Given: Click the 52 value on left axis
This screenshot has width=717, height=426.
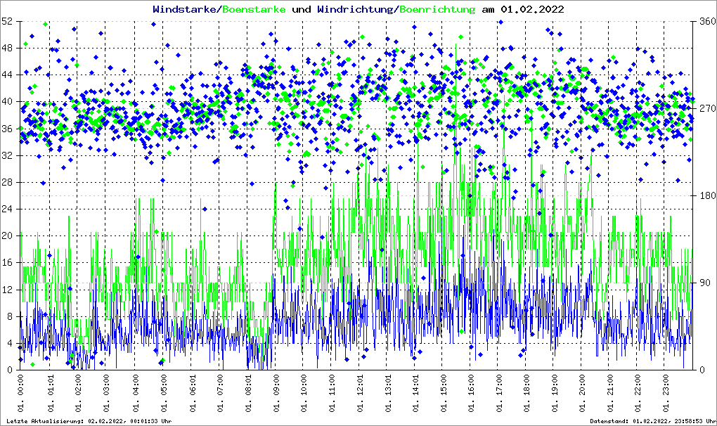Looking at the screenshot, I should point(7,22).
